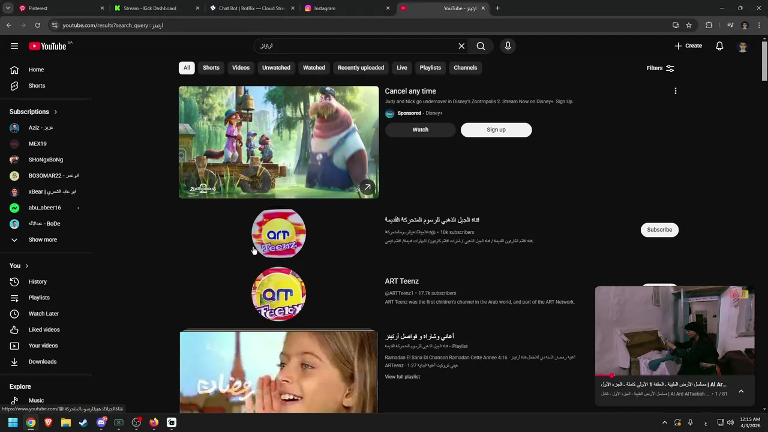
Task: View site information icon in address bar
Action: 55,25
